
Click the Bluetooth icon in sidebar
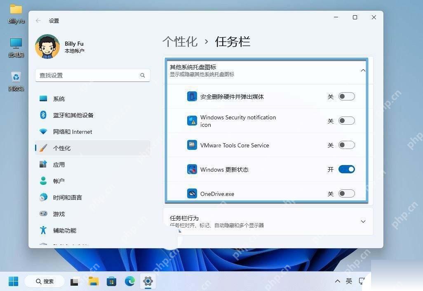pos(43,115)
